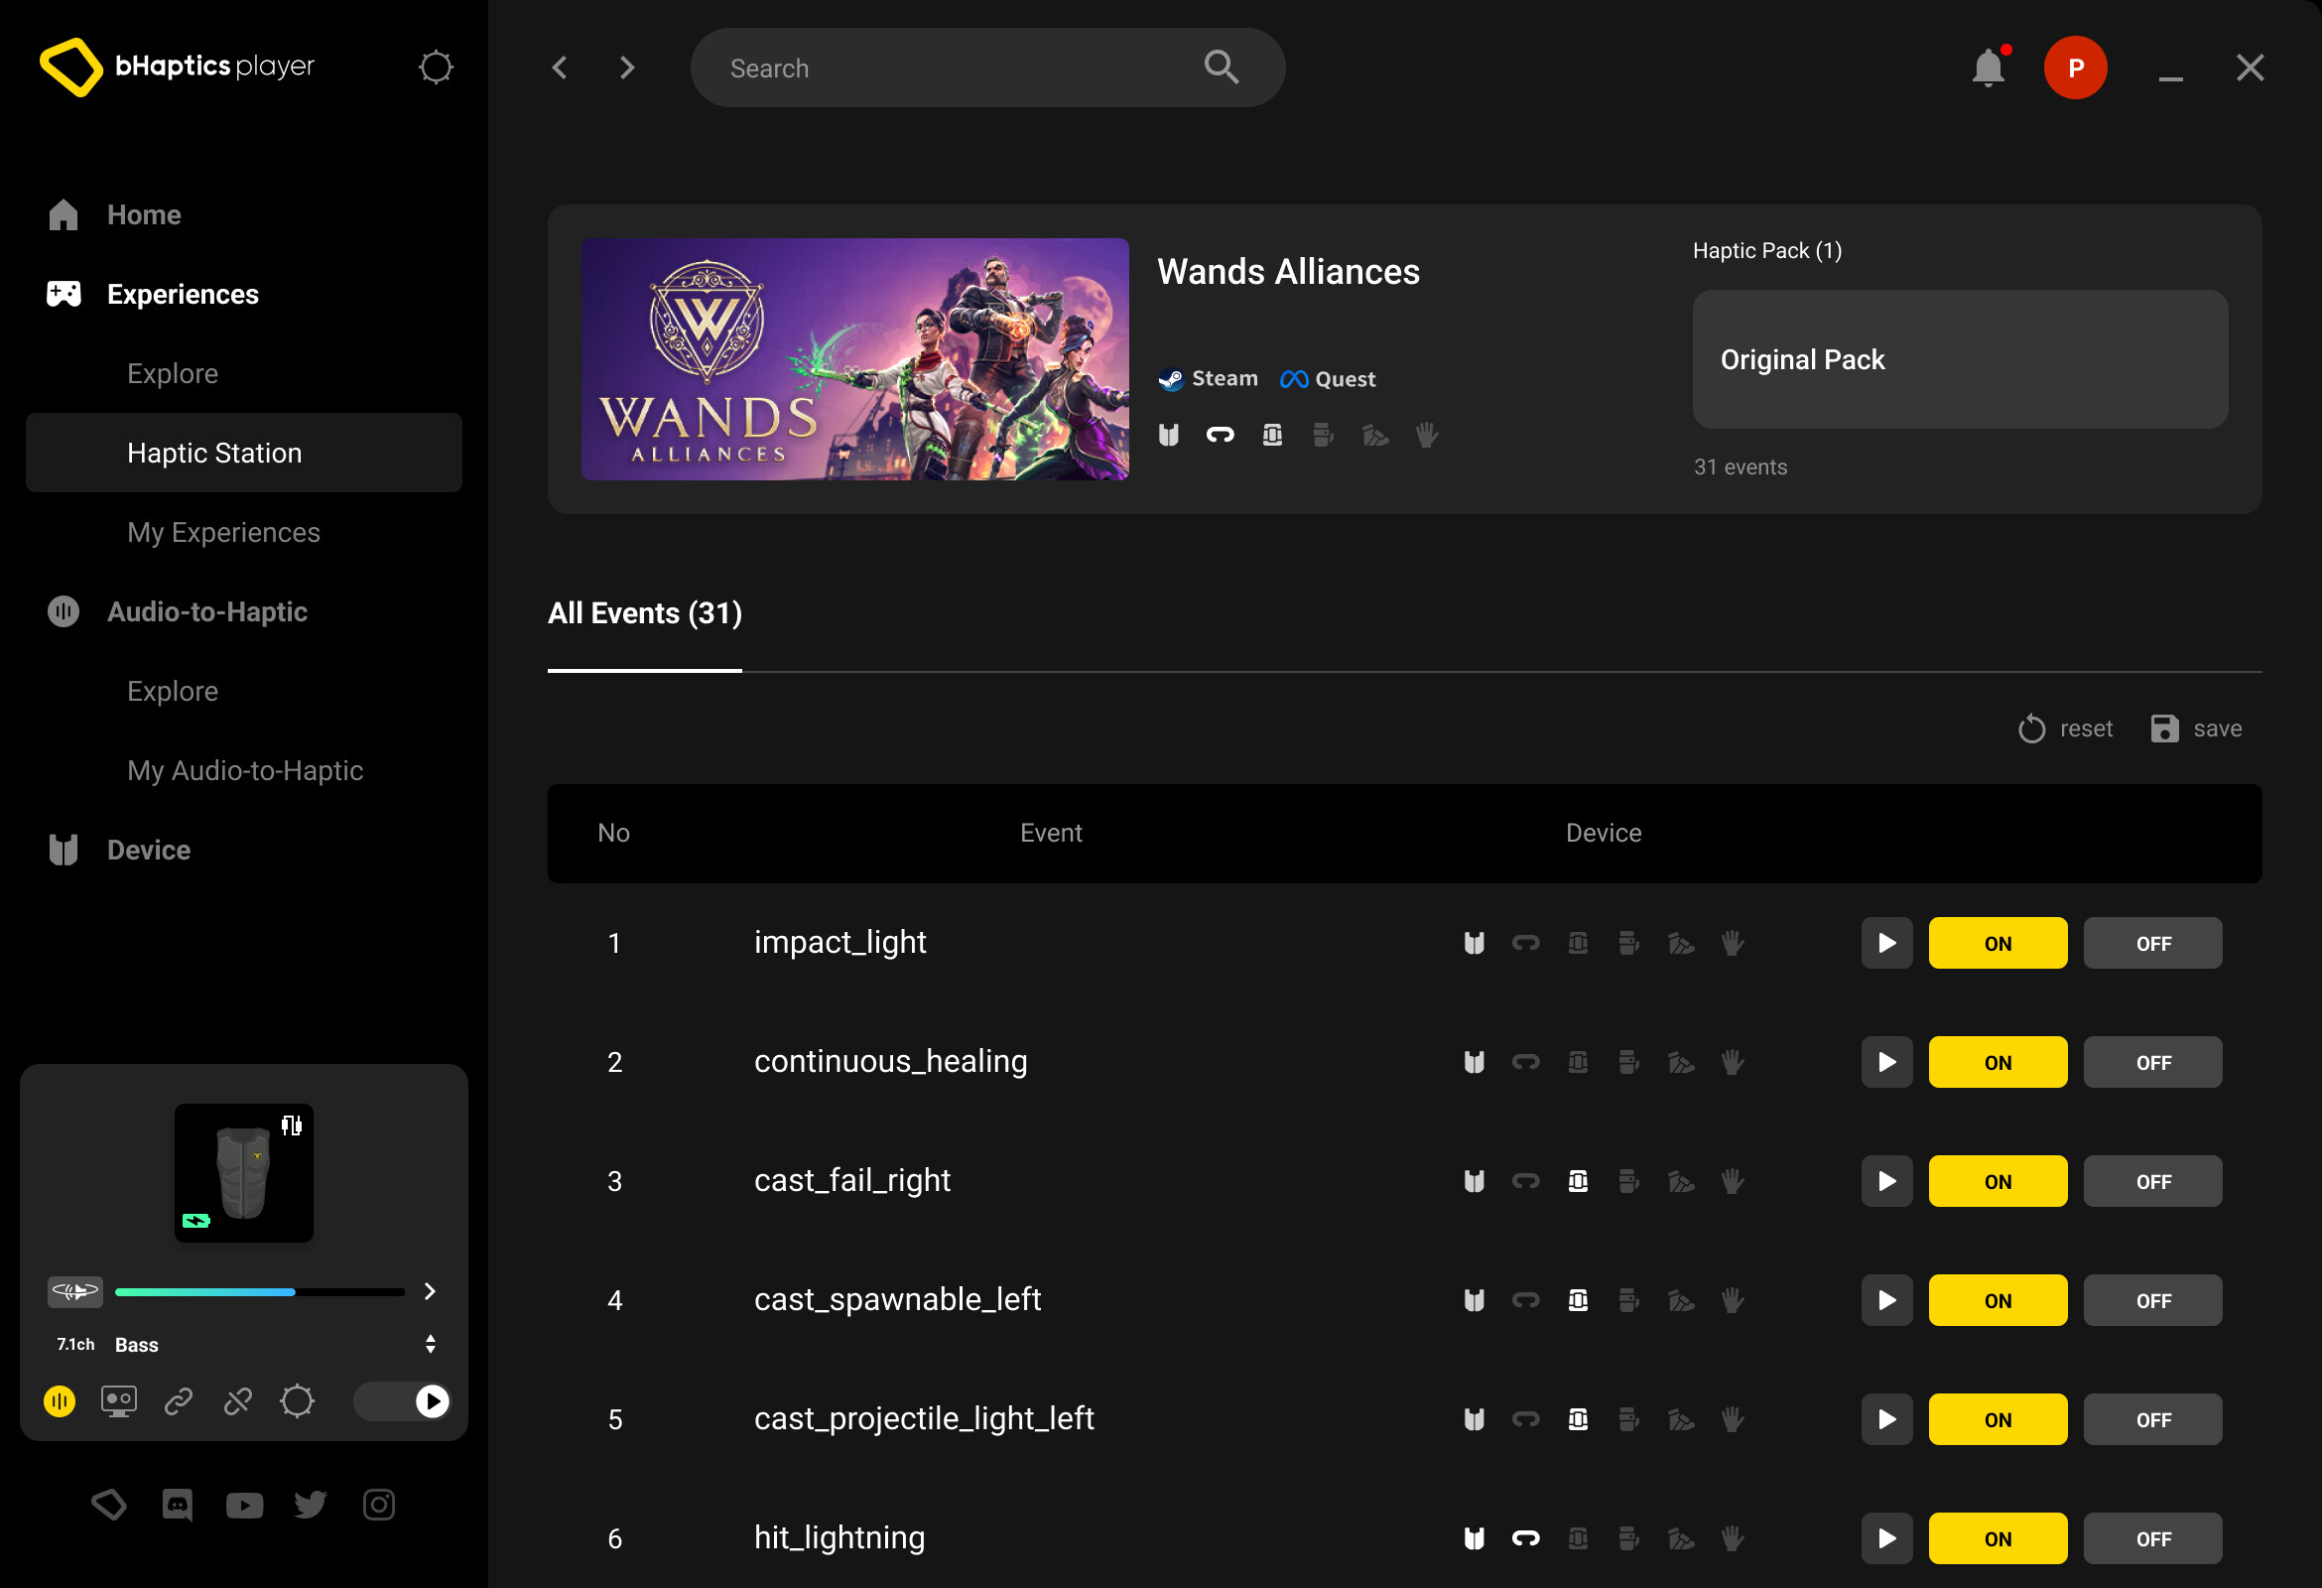
Task: Click the back navigation arrow near the search bar
Action: click(560, 66)
